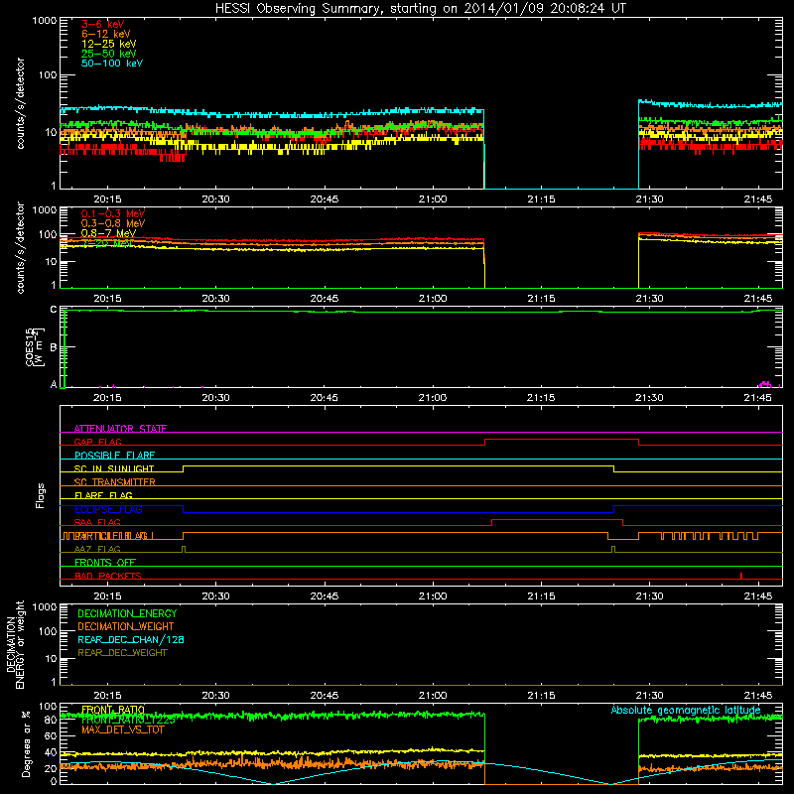Click the SC_IN_SUNLIGHT flag label
This screenshot has width=794, height=794.
click(114, 468)
